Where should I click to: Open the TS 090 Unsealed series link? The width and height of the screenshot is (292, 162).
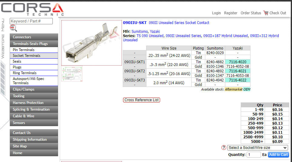pos(150,36)
